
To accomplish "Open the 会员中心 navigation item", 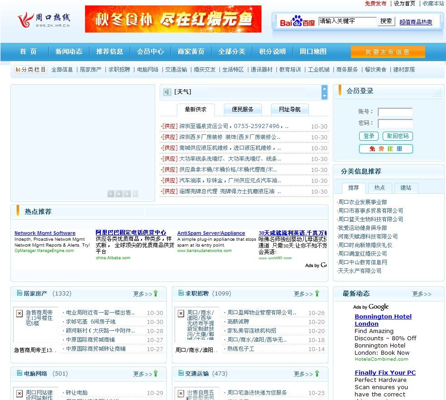I will [x=150, y=52].
